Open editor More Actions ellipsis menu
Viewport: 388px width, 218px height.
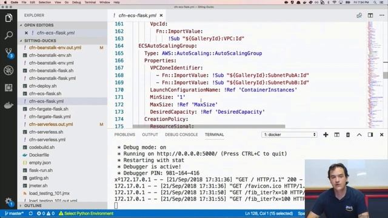click(x=381, y=15)
